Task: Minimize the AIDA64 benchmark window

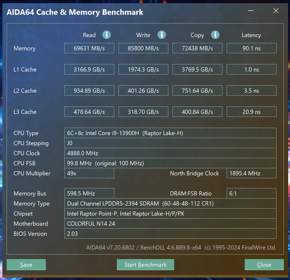Action: pyautogui.click(x=251, y=11)
